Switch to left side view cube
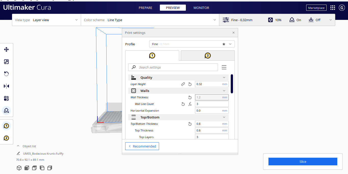The image size is (348, 174). point(42,168)
